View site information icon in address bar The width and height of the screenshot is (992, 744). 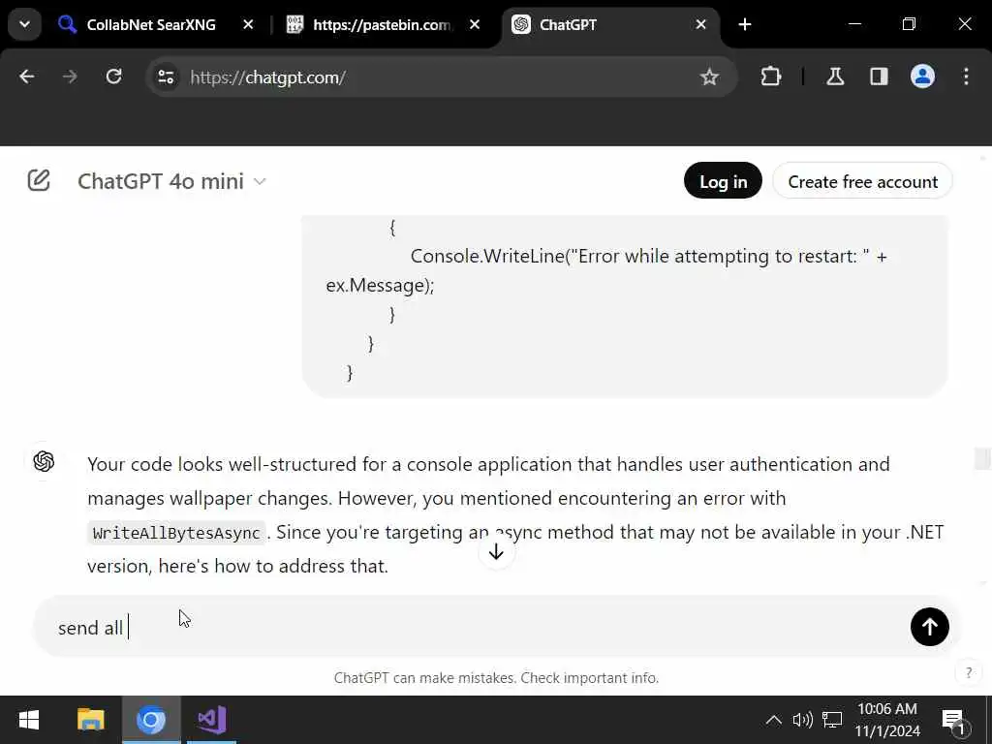tap(167, 77)
